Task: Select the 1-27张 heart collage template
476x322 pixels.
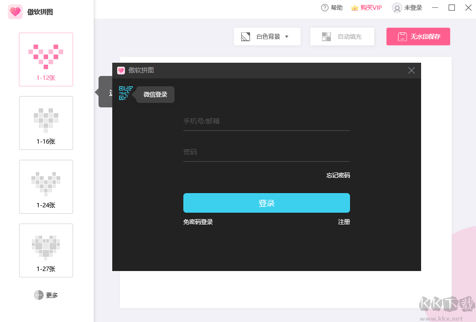Action: (46, 250)
